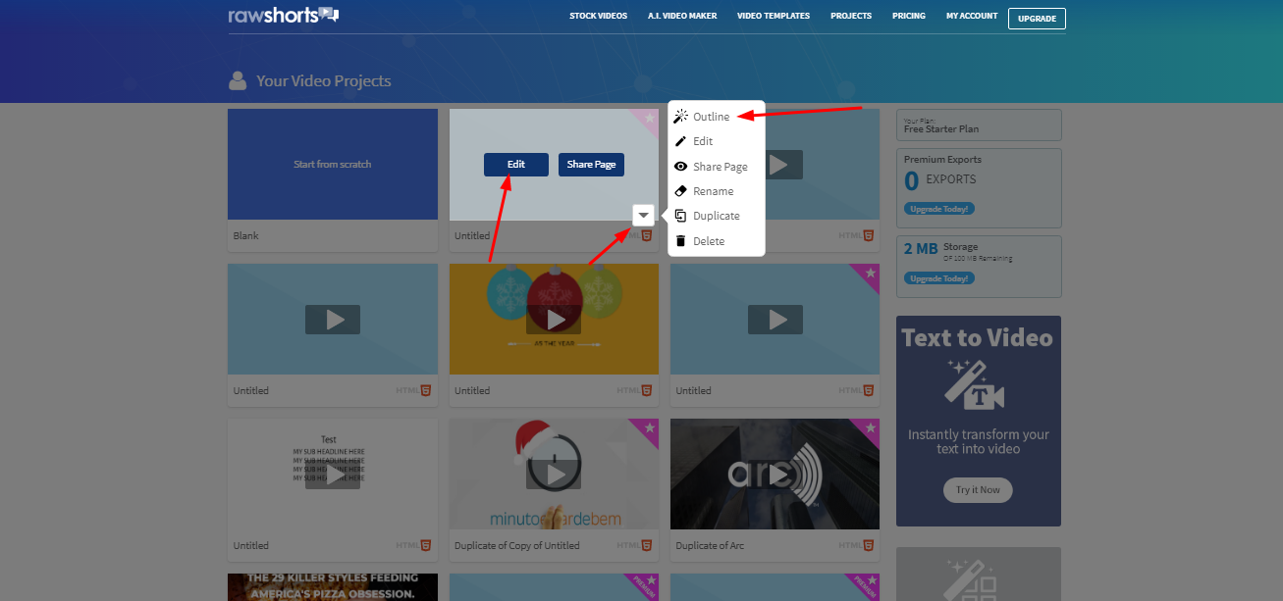Go to Video Templates
This screenshot has width=1283, height=601.
point(774,17)
